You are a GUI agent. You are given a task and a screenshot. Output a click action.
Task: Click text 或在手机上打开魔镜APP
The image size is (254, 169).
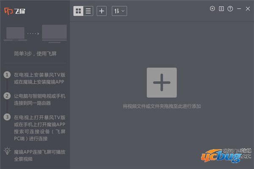coord(39,125)
